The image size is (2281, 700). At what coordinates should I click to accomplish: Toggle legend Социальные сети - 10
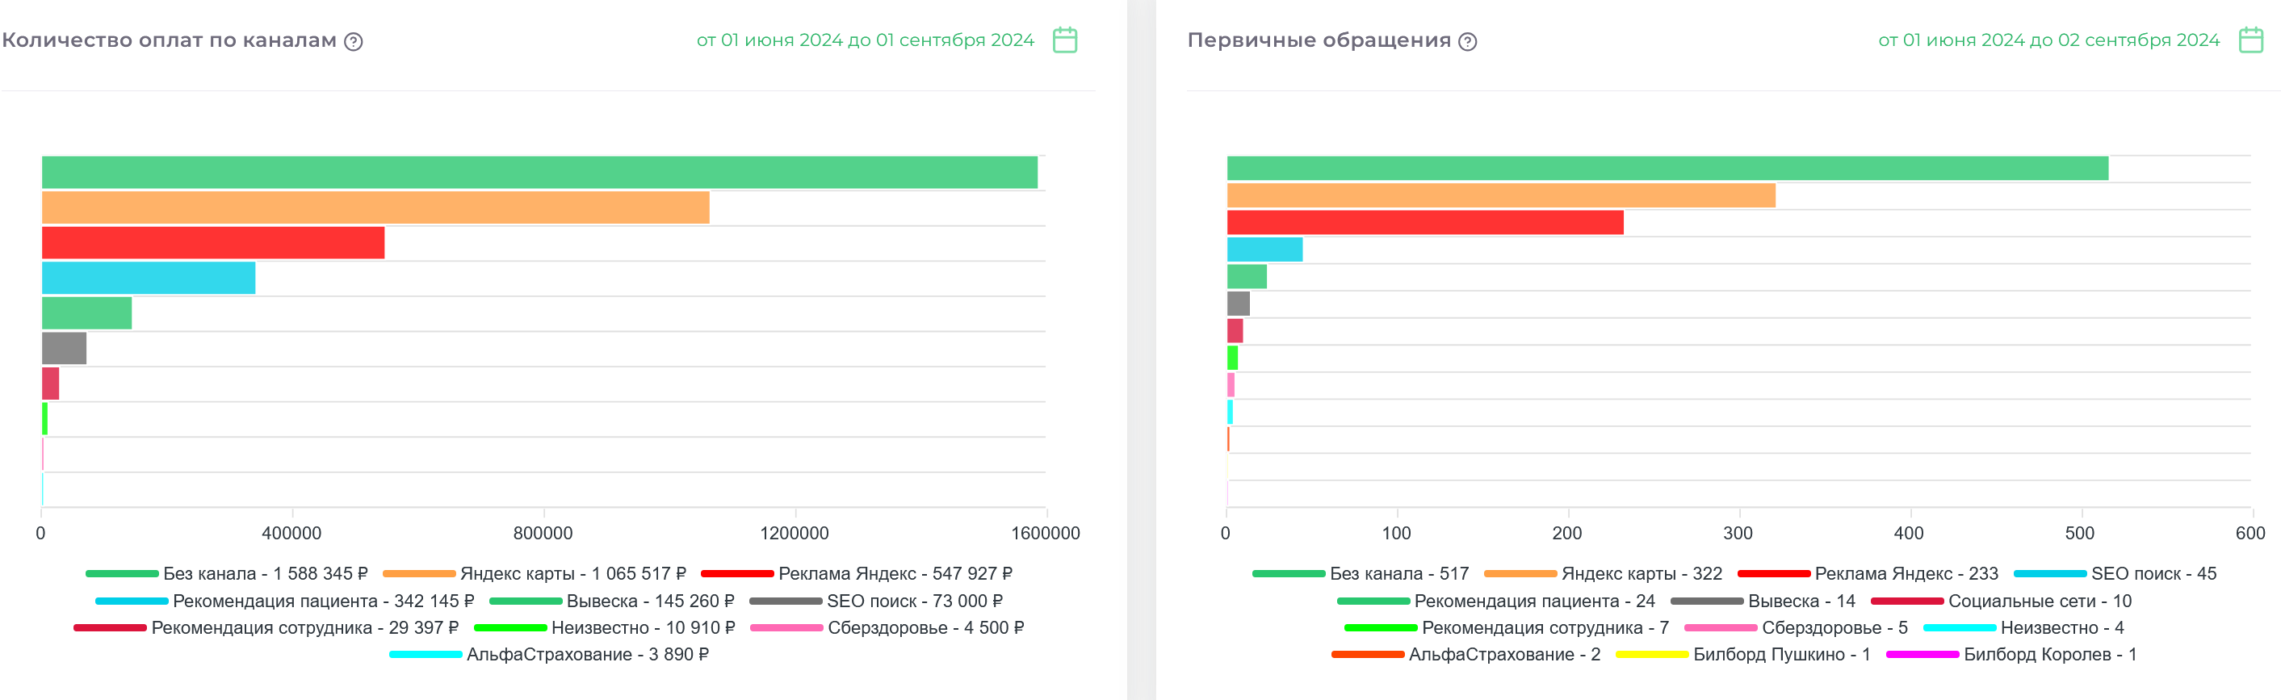(2000, 601)
